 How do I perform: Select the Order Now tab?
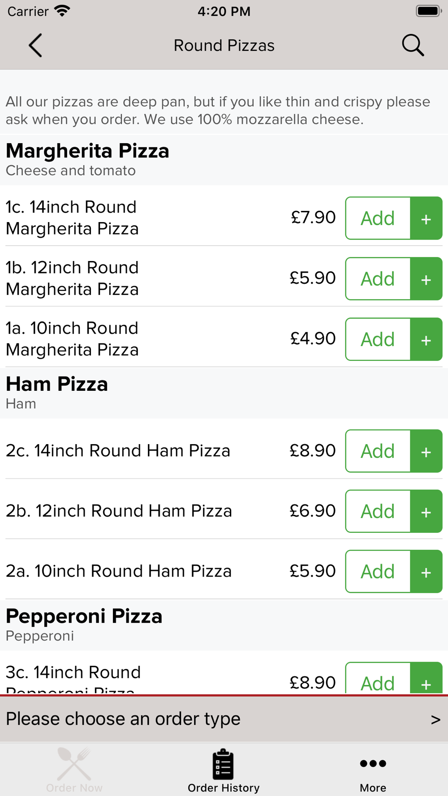[74, 771]
